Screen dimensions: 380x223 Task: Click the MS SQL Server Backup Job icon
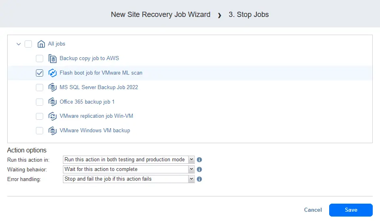click(52, 87)
